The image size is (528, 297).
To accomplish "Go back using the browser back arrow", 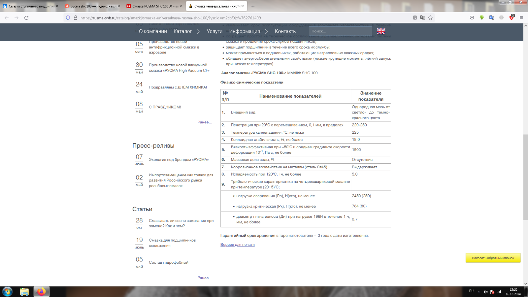I will [7, 18].
